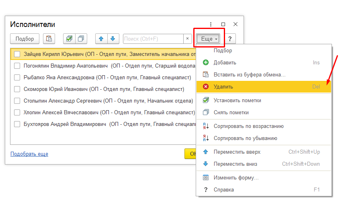The image size is (346, 210).
Task: Select Переместить вниз menu item
Action: click(235, 164)
